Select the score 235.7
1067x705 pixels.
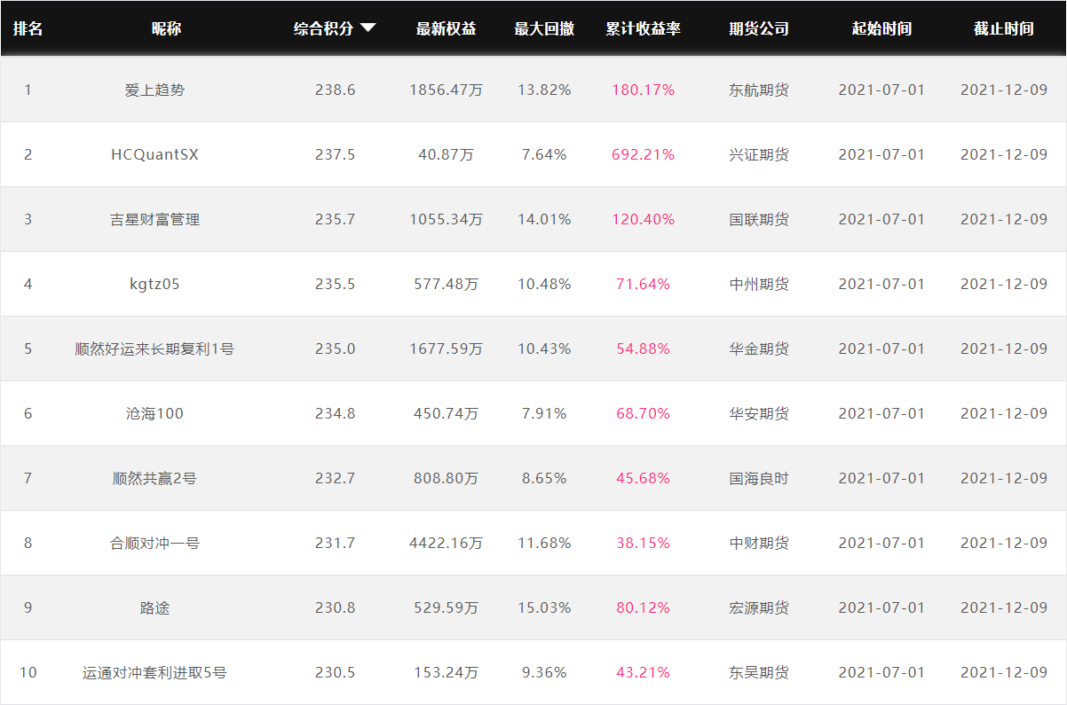click(x=336, y=219)
